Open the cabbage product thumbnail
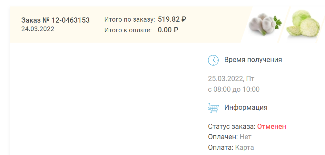This screenshot has width=325, height=155. click(303, 24)
